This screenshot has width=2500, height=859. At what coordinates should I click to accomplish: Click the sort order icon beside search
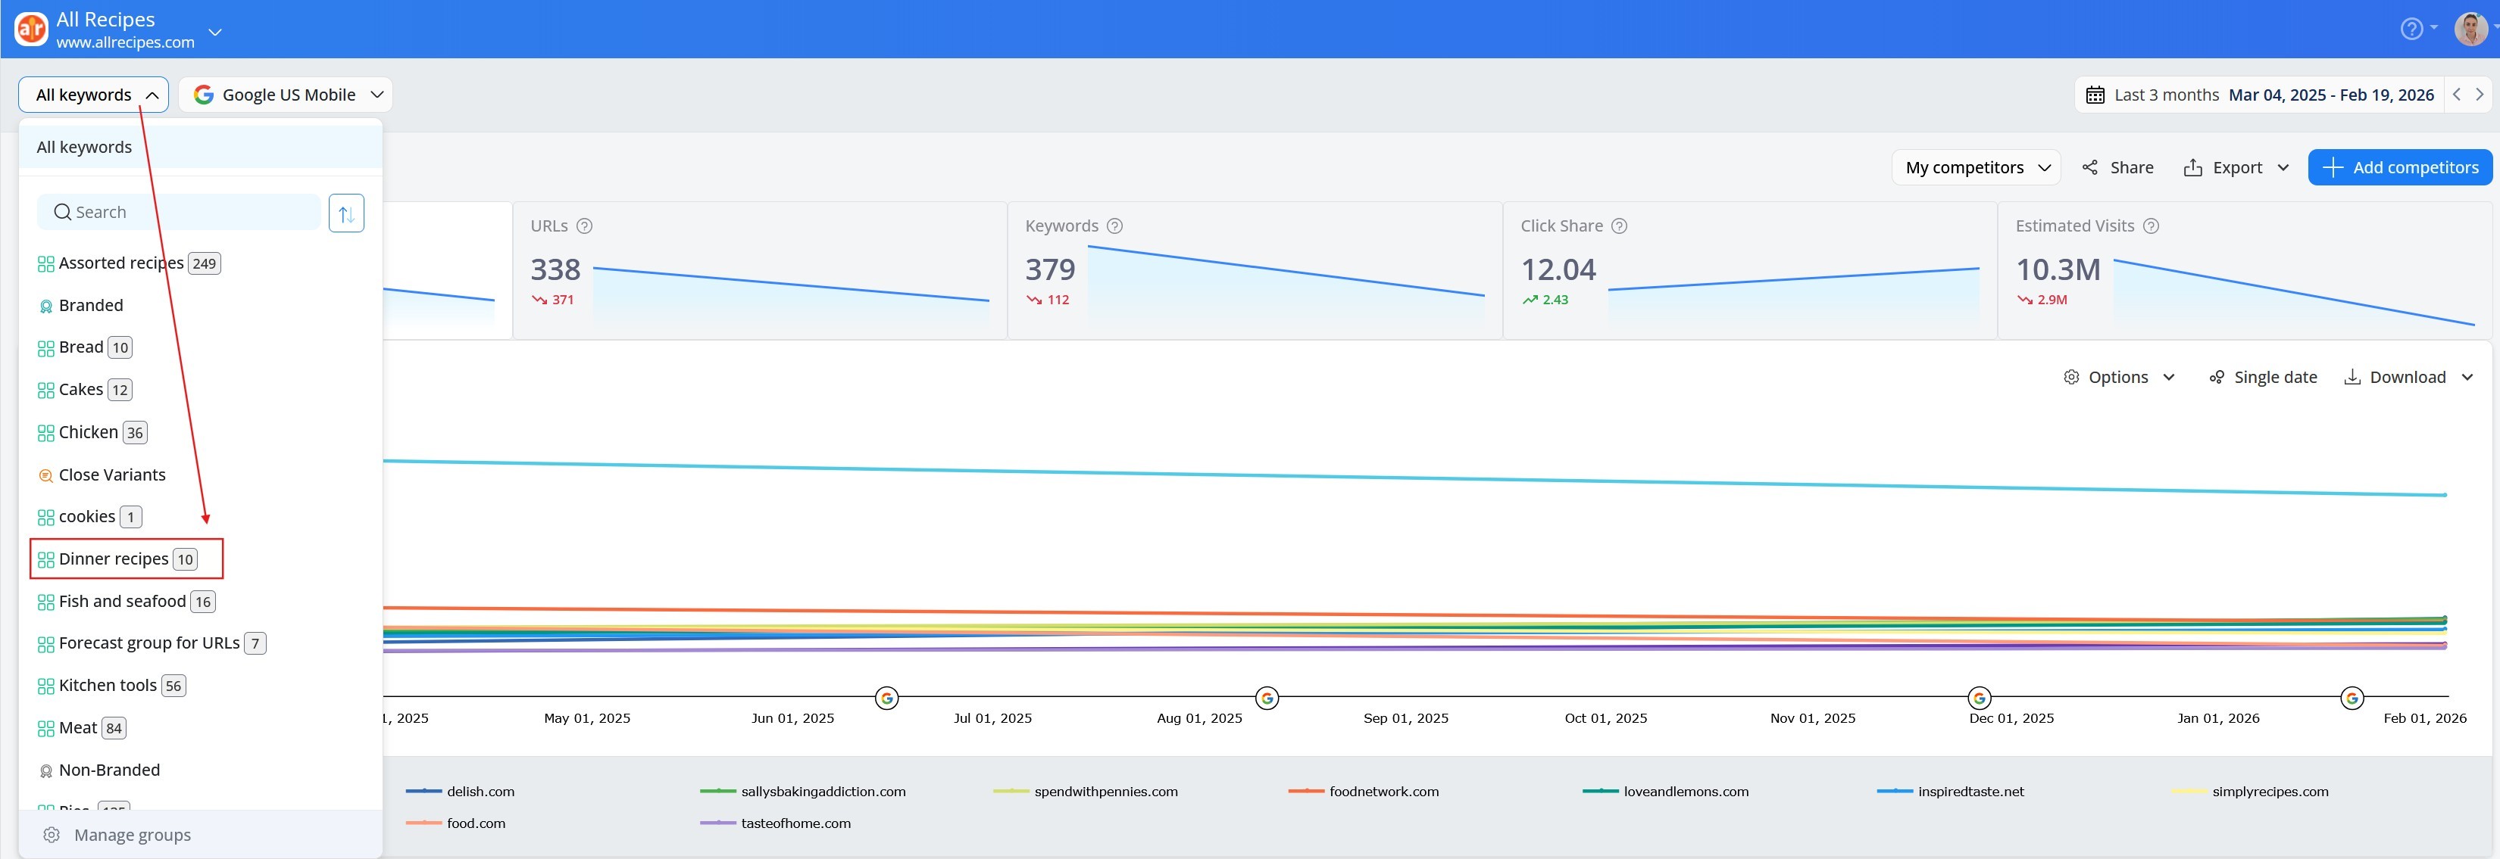346,213
